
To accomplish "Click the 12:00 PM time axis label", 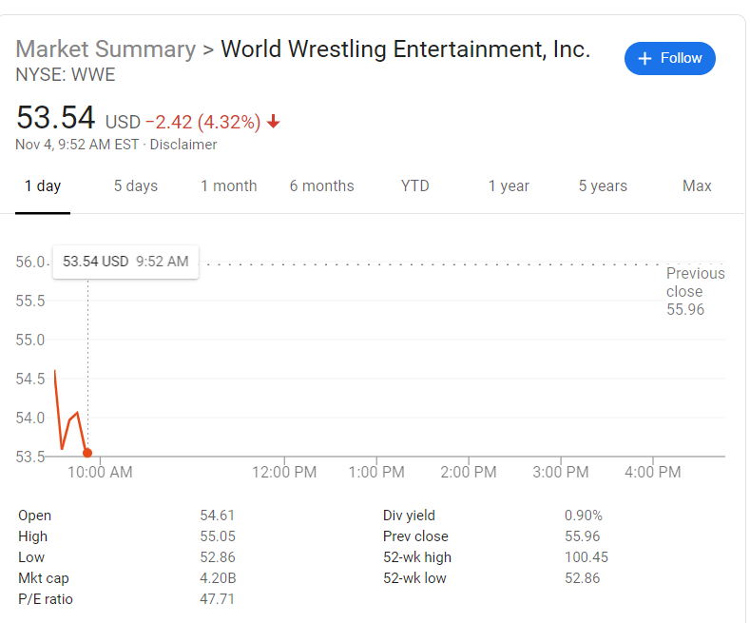I will tap(284, 472).
